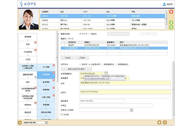Open the 入社式 menu item

click(28, 60)
